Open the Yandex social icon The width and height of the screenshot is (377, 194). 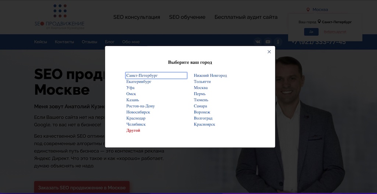(278, 42)
